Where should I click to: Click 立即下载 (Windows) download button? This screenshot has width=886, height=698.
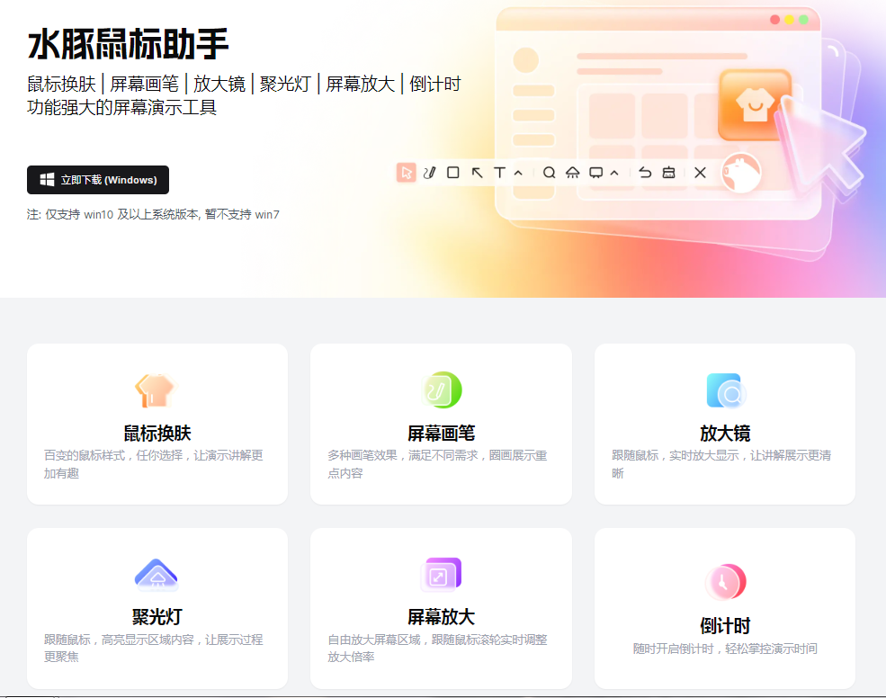(98, 180)
